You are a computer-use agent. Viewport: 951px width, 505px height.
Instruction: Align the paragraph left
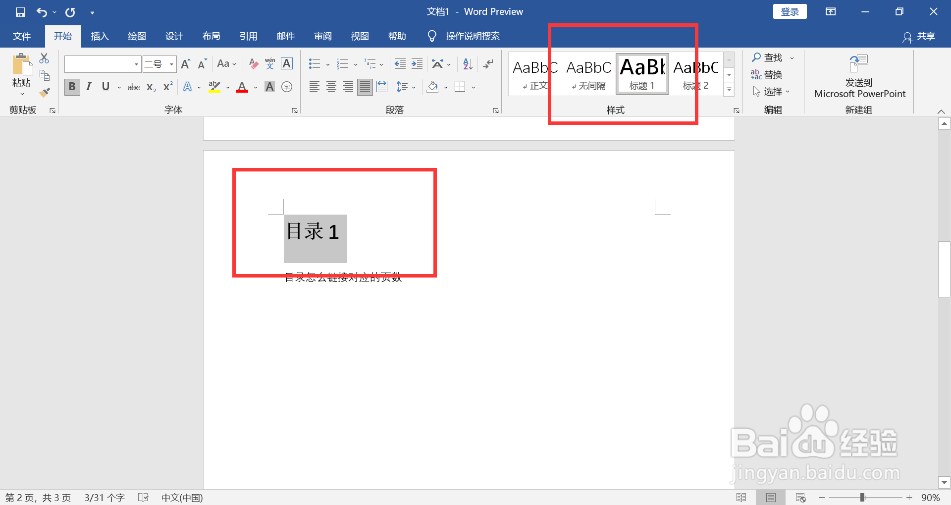point(315,87)
